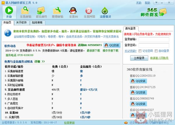The image size is (175, 125).
Task: Open the 操作手册下载 link
Action: coord(111,51)
